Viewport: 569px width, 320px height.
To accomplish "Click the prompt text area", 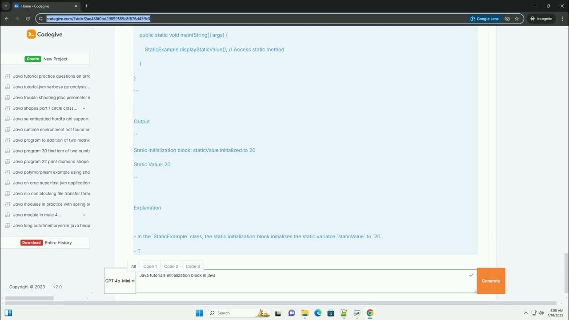I will click(x=306, y=281).
